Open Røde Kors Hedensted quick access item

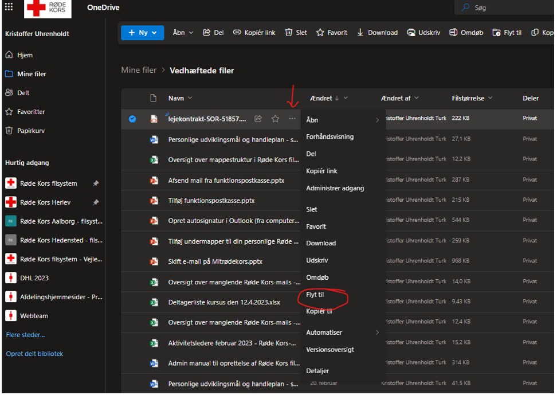point(54,240)
